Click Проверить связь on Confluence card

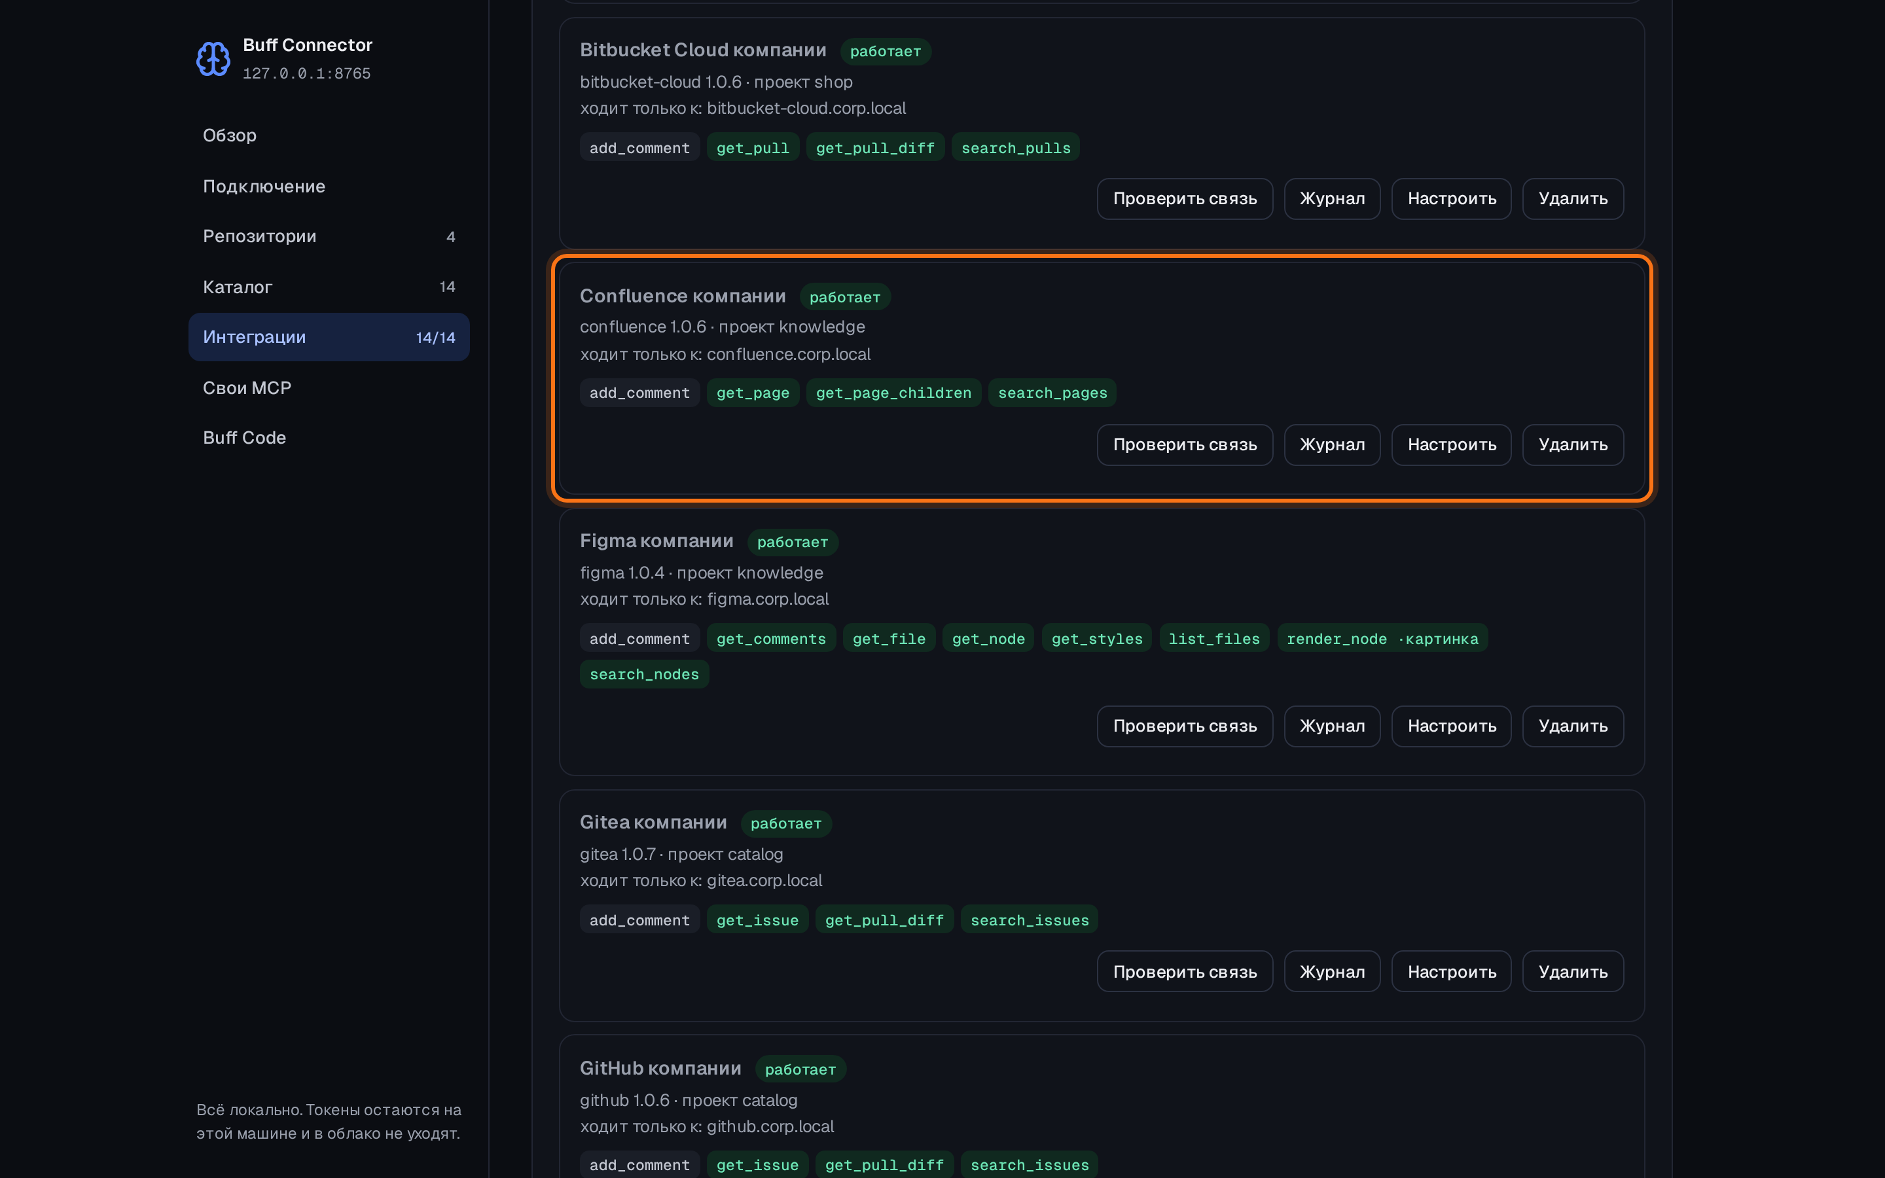coord(1185,445)
